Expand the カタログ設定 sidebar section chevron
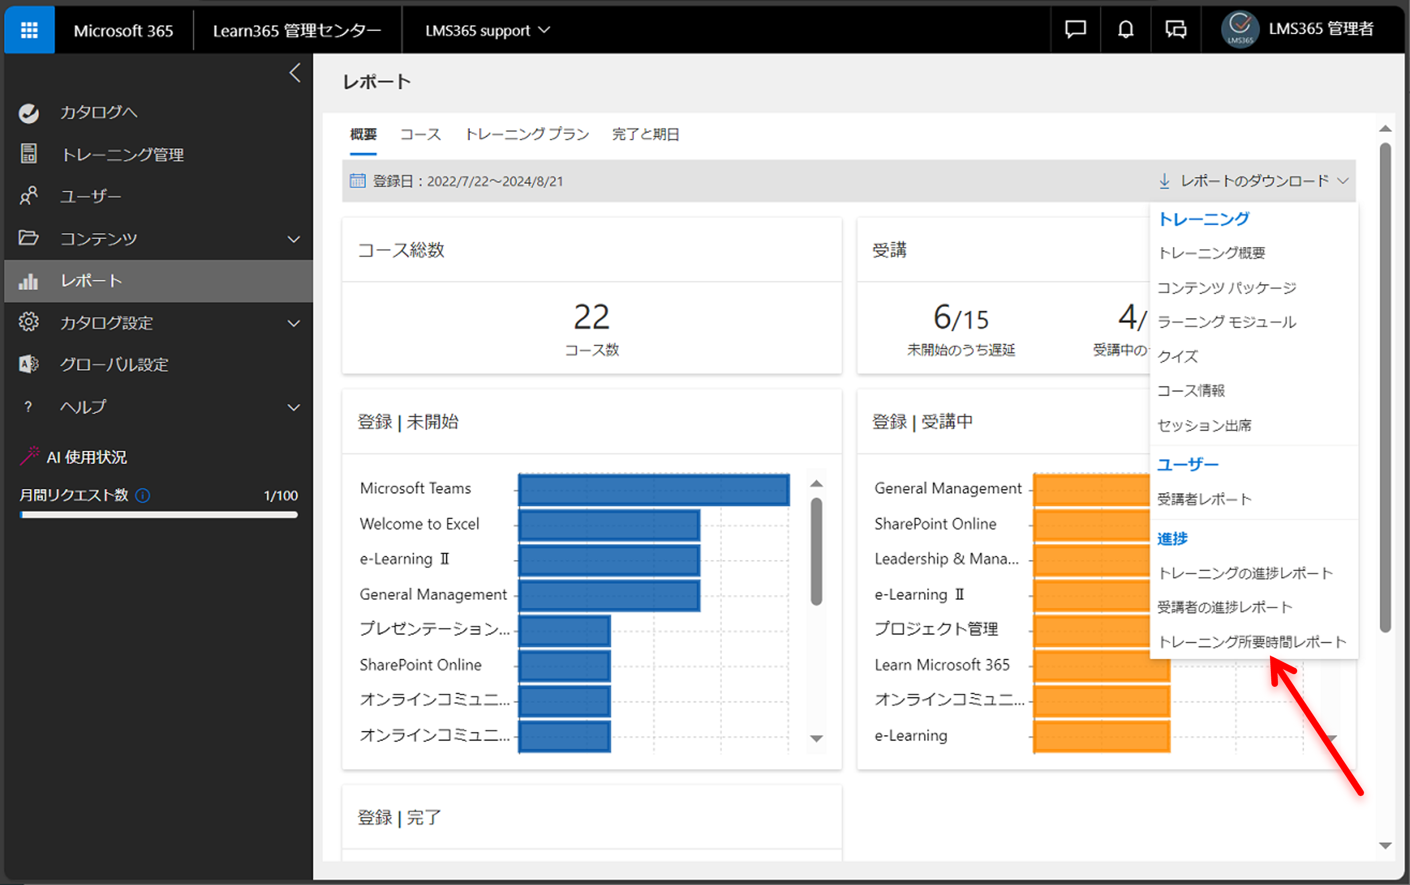The width and height of the screenshot is (1410, 885). [x=294, y=323]
